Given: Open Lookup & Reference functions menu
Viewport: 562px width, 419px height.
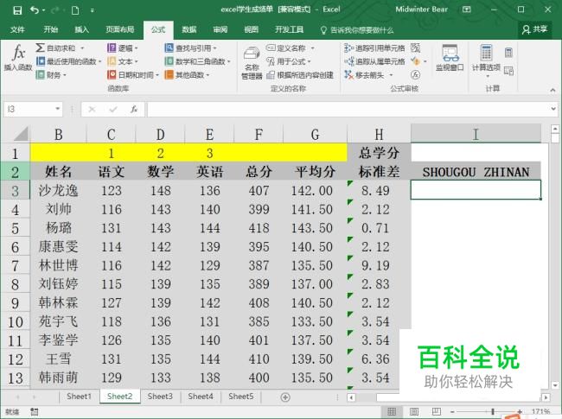Looking at the screenshot, I should point(191,48).
